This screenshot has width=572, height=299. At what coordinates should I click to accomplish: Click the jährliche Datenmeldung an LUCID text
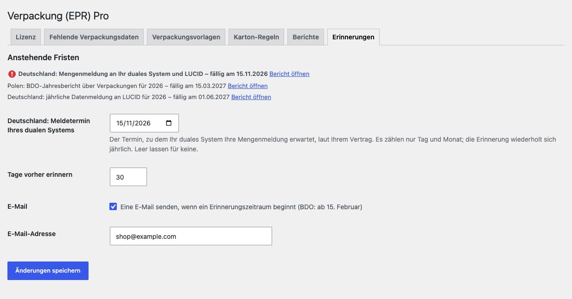pos(119,97)
